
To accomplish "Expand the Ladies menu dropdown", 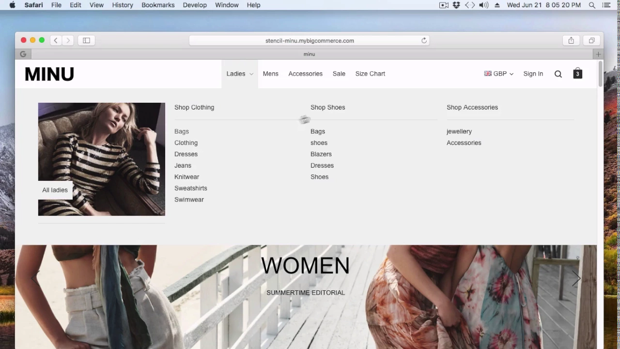I will [240, 74].
